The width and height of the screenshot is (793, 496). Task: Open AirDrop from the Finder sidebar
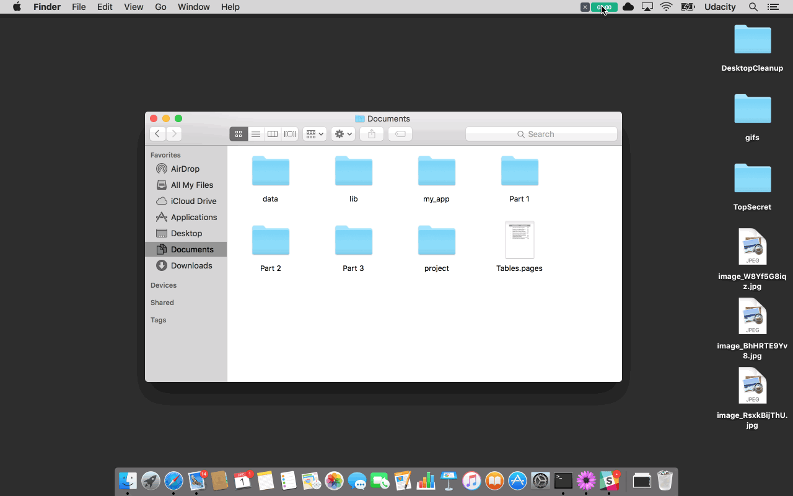(184, 168)
